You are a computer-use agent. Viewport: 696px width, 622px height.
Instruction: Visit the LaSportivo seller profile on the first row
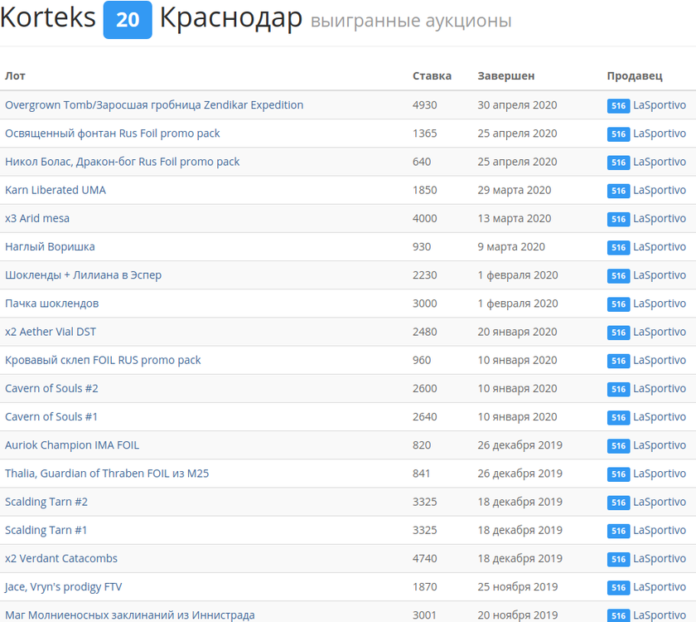point(659,105)
